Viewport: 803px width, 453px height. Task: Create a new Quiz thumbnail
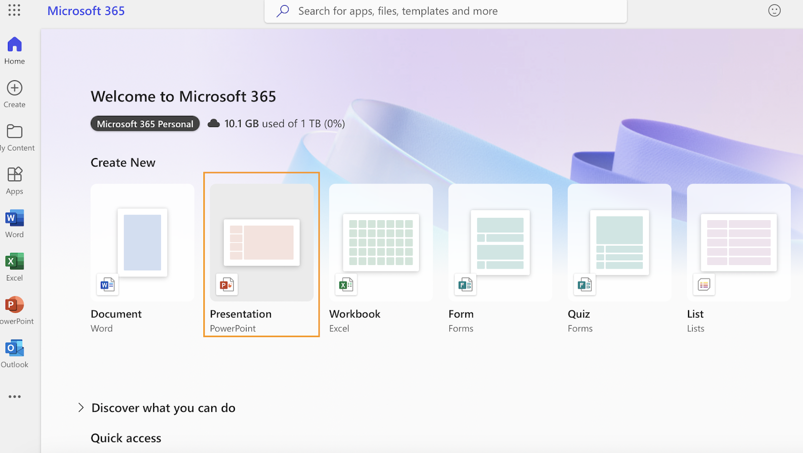point(619,242)
